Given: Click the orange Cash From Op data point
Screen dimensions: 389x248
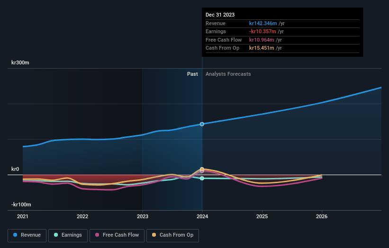Looking at the screenshot, I should (202, 169).
